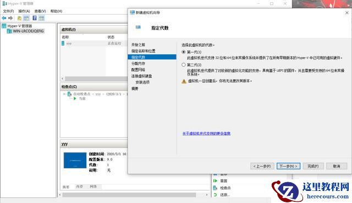This screenshot has height=203, width=352.
Task: Open the 帮助(H) menu
Action: [x=56, y=11]
